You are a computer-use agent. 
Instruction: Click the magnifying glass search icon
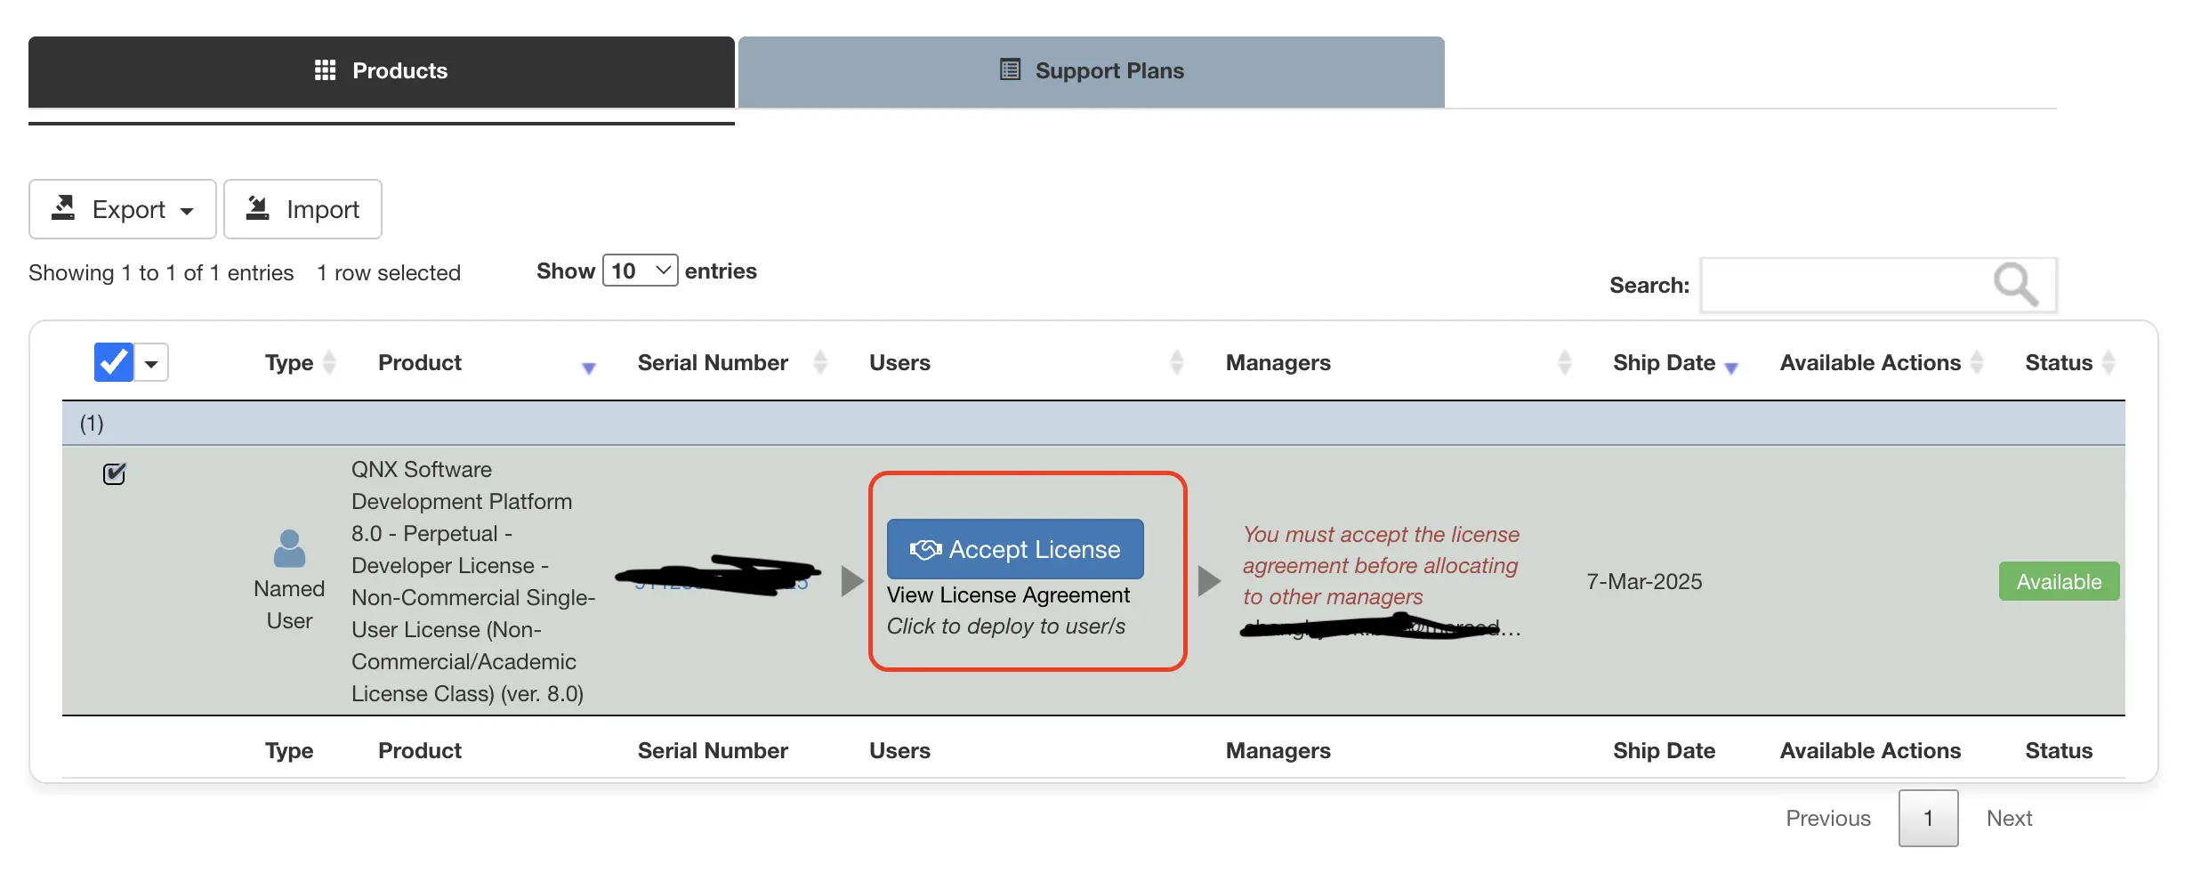pyautogui.click(x=2015, y=285)
